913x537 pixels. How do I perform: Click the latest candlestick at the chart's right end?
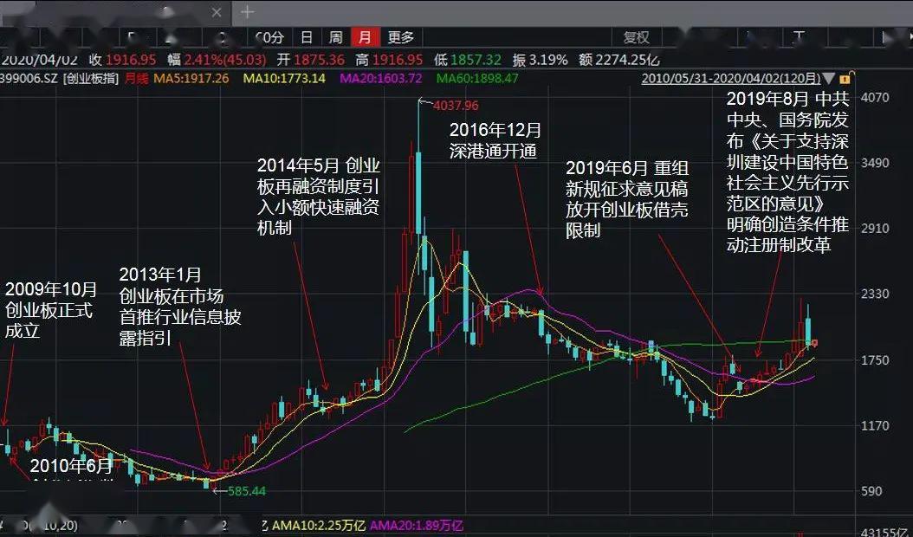[814, 343]
